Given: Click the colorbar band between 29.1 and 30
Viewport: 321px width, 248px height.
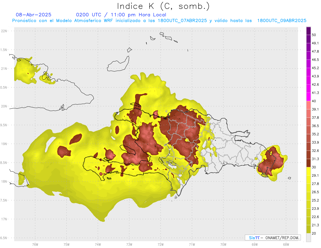Looking at the screenshot, I should point(308,171).
